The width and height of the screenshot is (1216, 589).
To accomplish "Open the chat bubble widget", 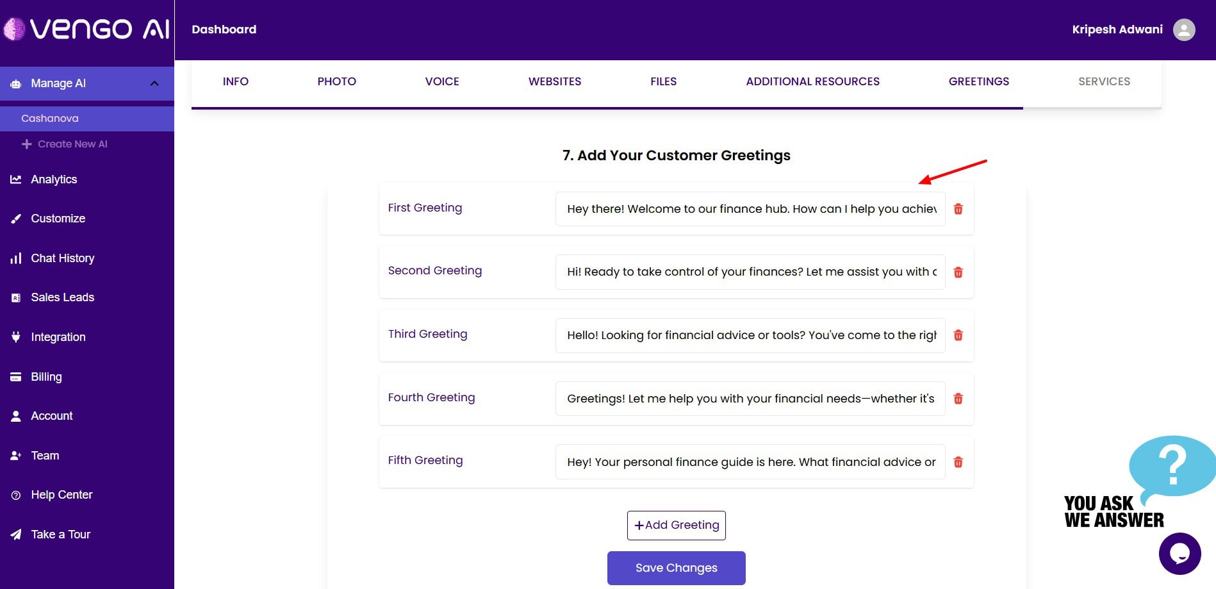I will click(1179, 553).
